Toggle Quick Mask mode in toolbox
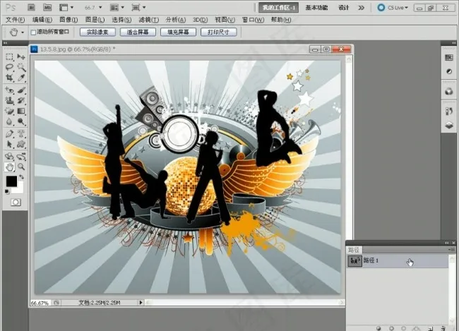The width and height of the screenshot is (459, 331). coord(16,202)
